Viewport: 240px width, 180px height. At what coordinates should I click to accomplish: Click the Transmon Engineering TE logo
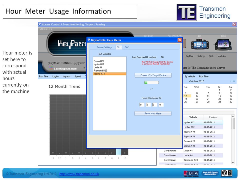(x=186, y=12)
